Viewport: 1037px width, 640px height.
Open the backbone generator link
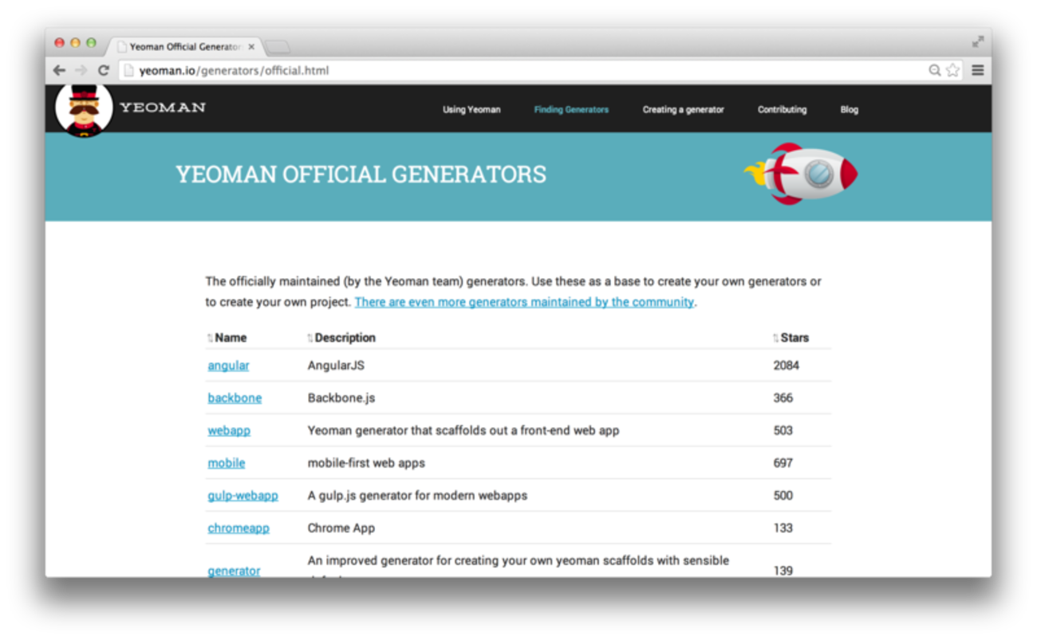coord(235,399)
